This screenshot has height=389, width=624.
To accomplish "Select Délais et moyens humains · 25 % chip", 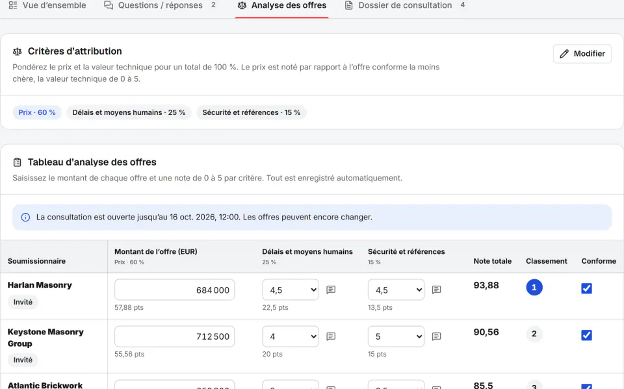I will [x=129, y=112].
